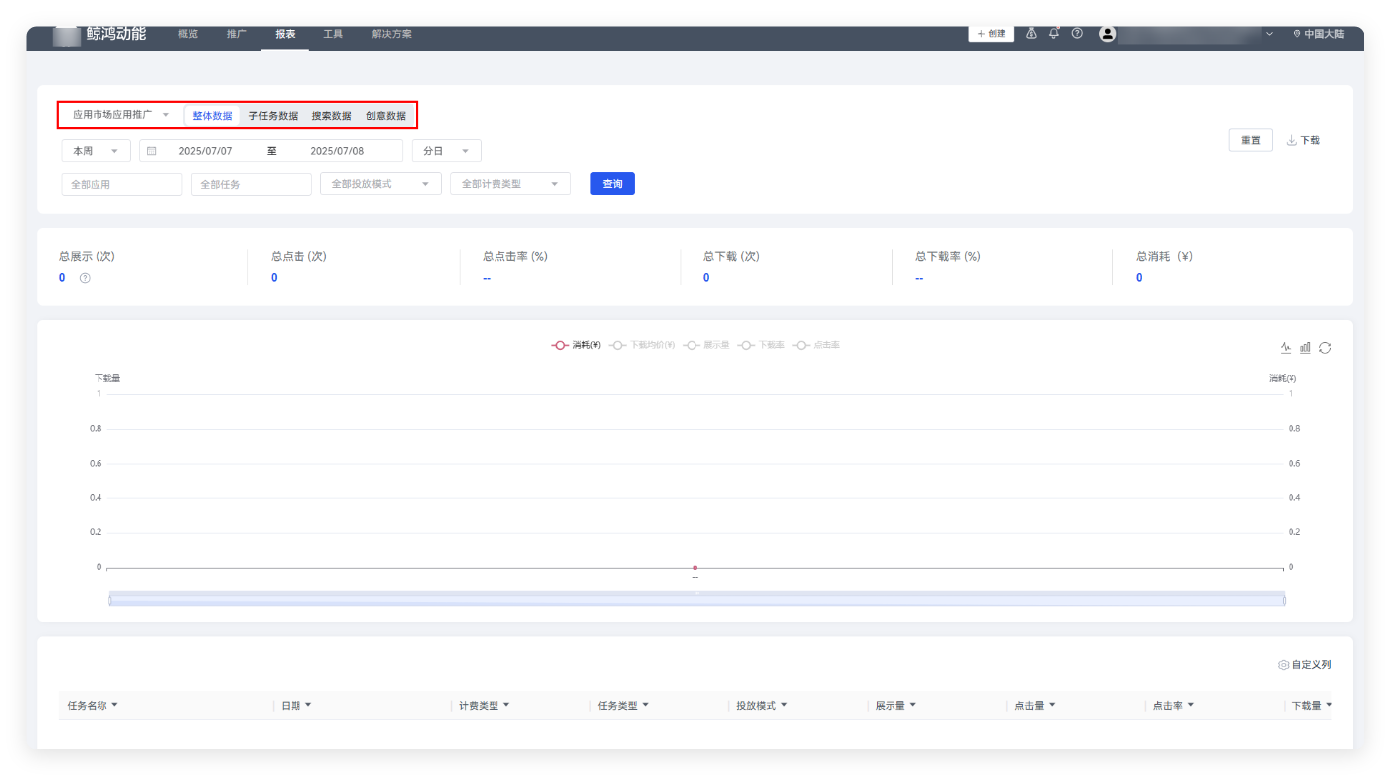Switch to the 创意数据 tab
Image resolution: width=1390 pixels, height=775 pixels.
[x=386, y=116]
